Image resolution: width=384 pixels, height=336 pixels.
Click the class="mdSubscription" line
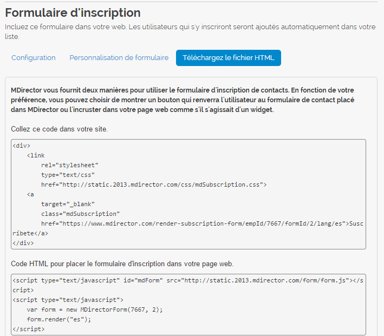click(x=80, y=214)
